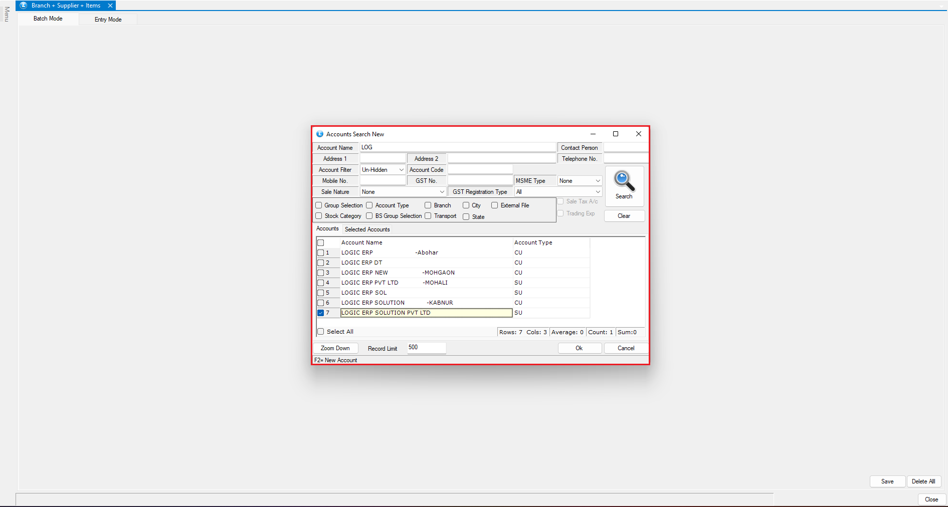Switch to Entry Mode tab
The image size is (948, 507).
tap(108, 20)
